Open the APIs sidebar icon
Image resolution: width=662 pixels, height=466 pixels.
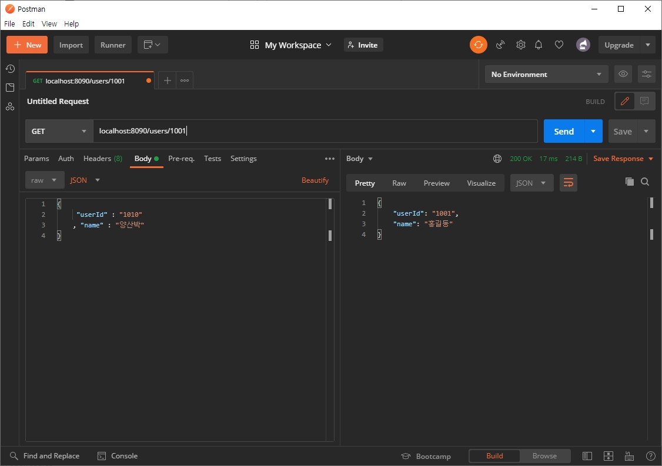point(10,107)
